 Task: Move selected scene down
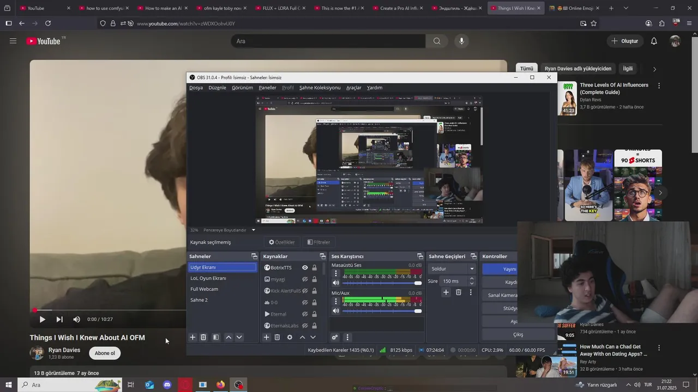click(239, 338)
